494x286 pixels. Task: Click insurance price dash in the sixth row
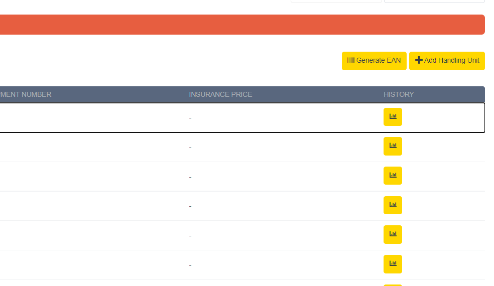click(x=190, y=265)
